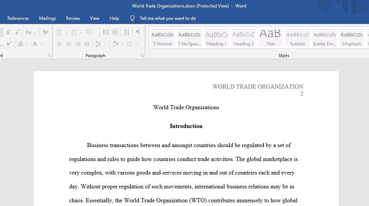Click the Numbering list icon

[x=74, y=32]
